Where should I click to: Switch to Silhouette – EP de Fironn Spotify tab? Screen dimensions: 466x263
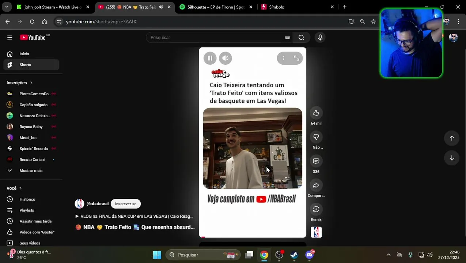tap(216, 7)
